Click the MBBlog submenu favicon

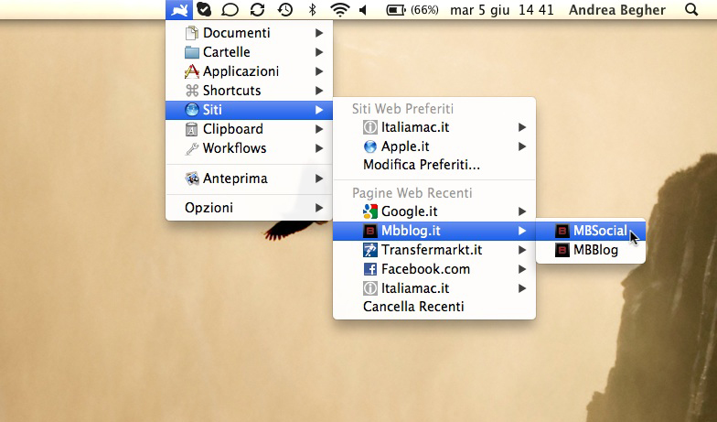[562, 250]
